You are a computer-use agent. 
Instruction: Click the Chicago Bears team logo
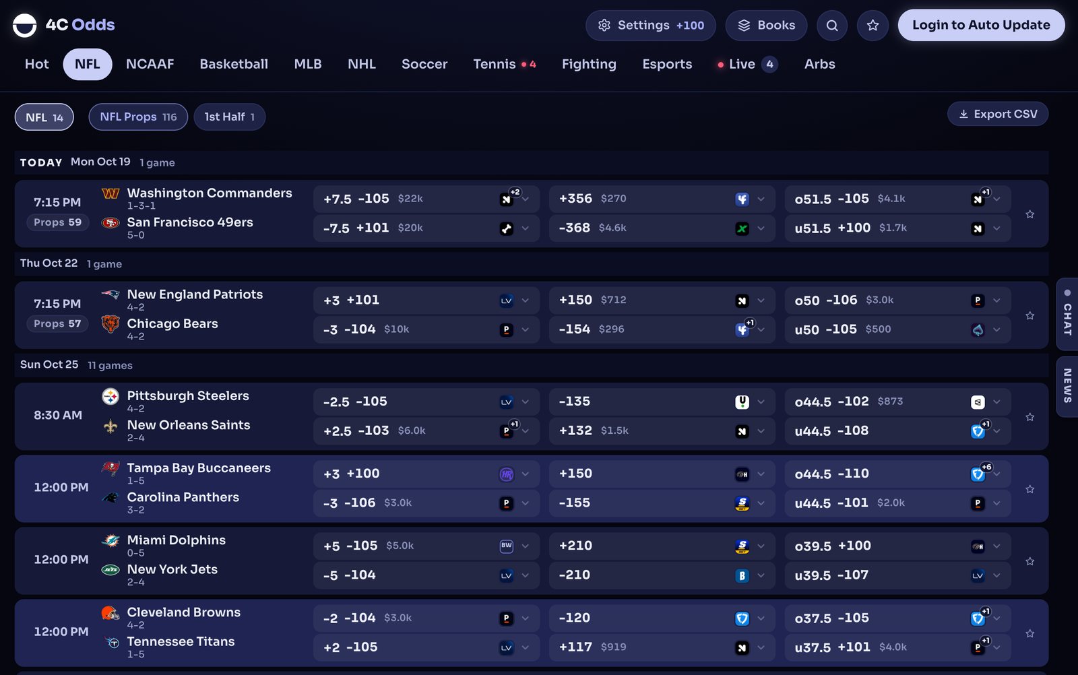110,324
